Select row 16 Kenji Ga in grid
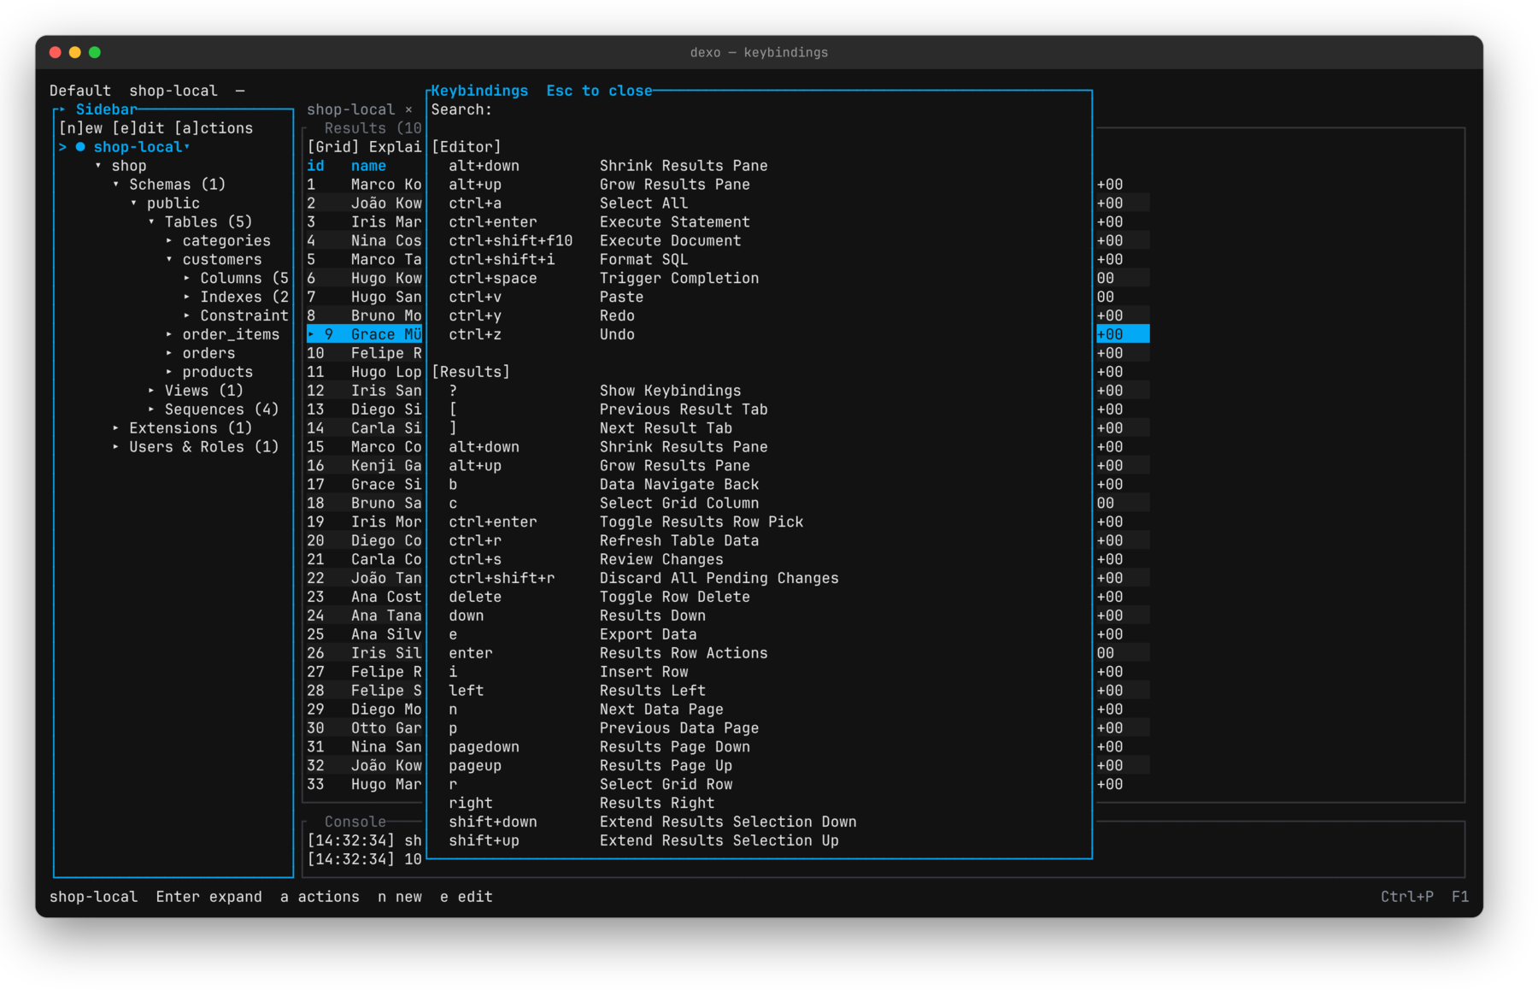 click(x=365, y=466)
